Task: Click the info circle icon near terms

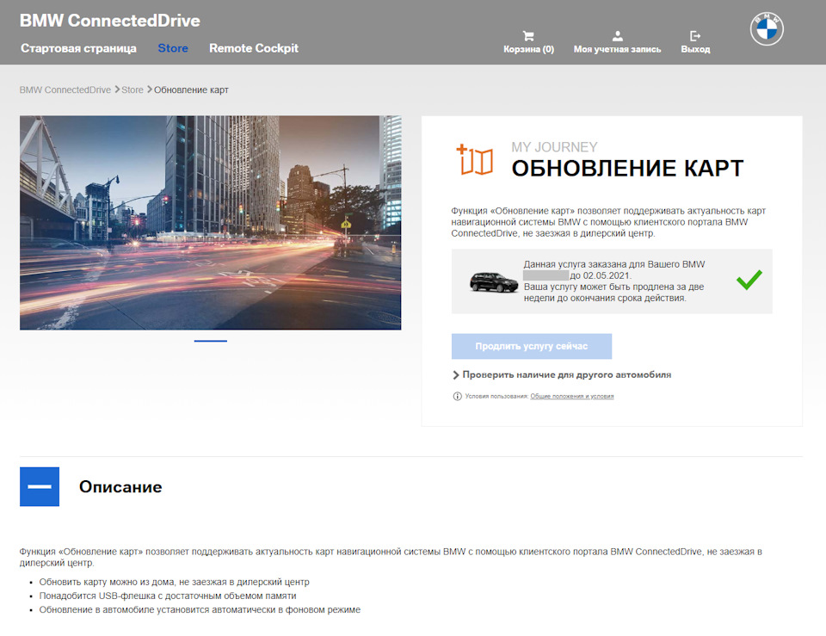Action: tap(457, 396)
